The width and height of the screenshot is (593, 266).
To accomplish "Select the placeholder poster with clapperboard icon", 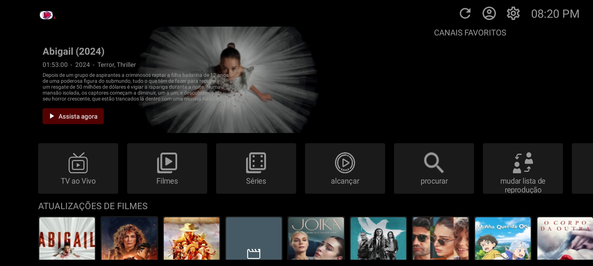I will 254,238.
